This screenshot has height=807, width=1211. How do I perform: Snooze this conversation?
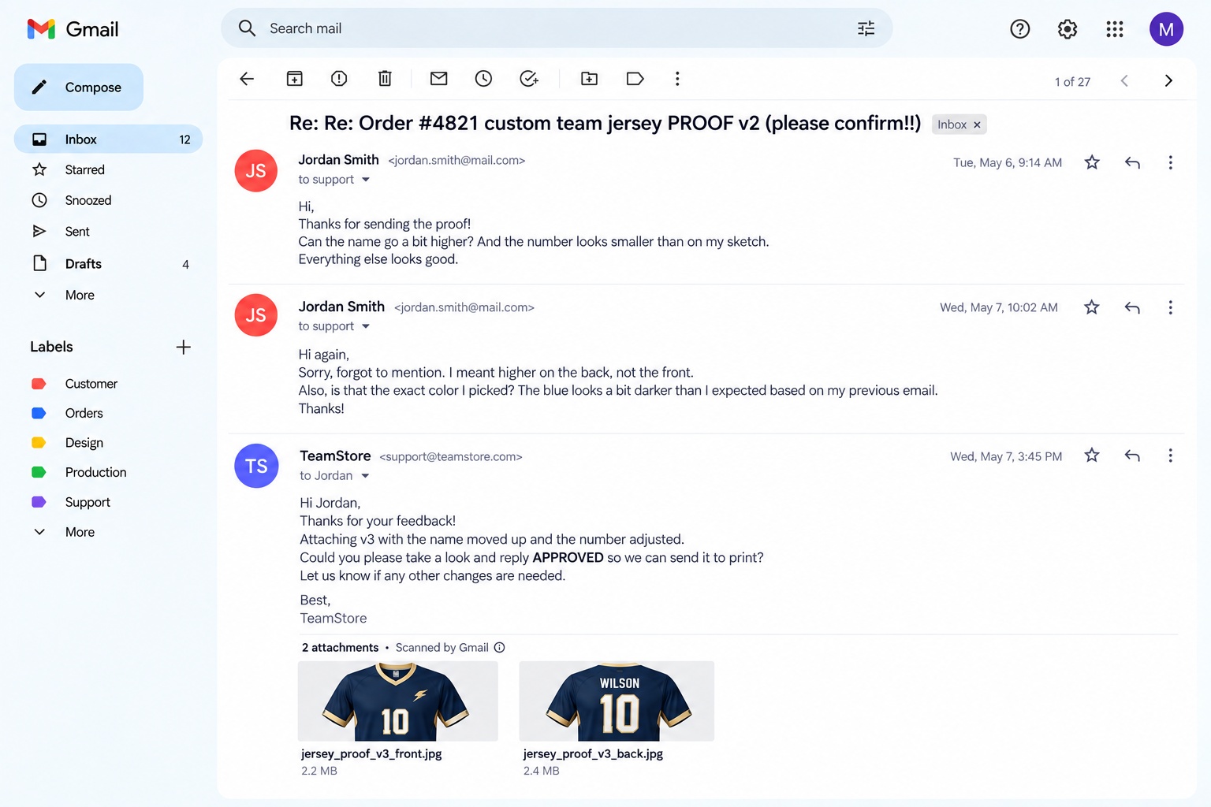[483, 79]
